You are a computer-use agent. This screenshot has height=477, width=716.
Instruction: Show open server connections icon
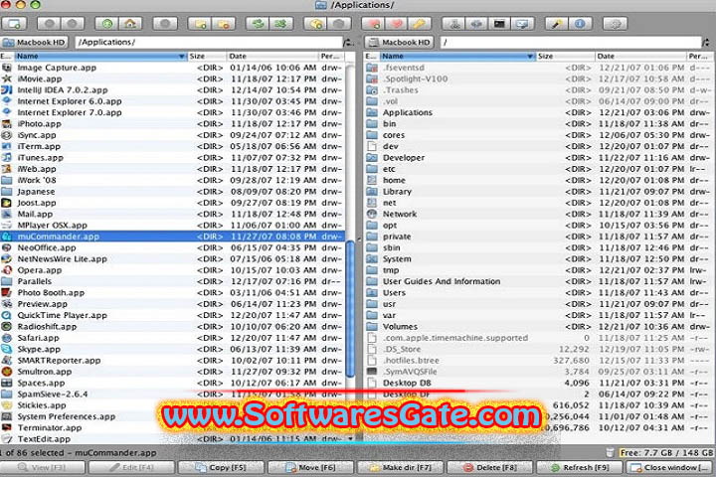(477, 24)
